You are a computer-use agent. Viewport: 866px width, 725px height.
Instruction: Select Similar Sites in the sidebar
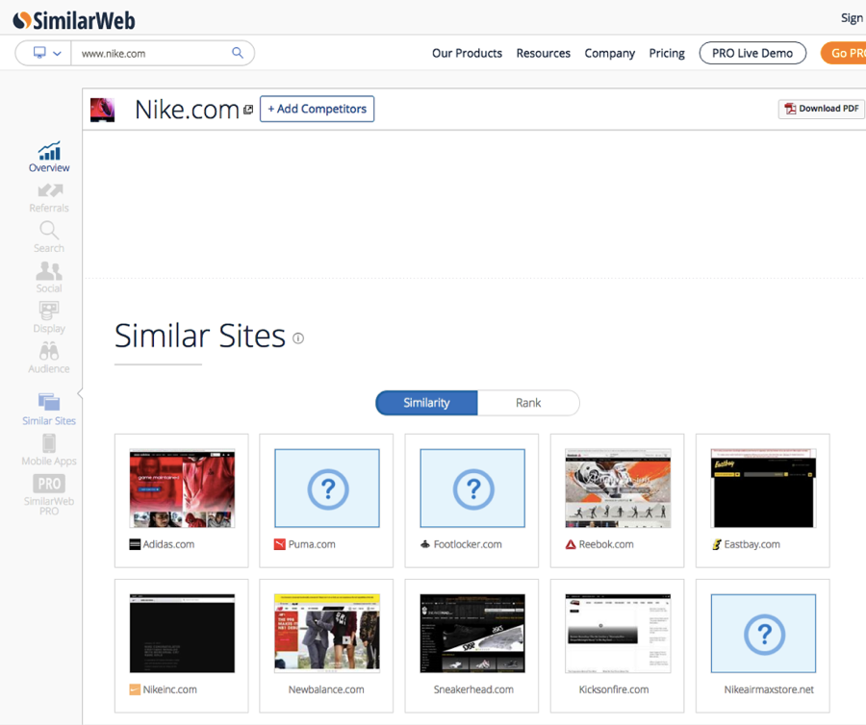click(49, 410)
